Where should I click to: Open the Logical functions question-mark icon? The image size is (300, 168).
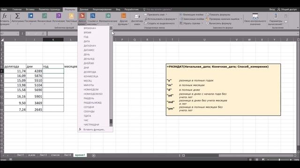(59, 16)
